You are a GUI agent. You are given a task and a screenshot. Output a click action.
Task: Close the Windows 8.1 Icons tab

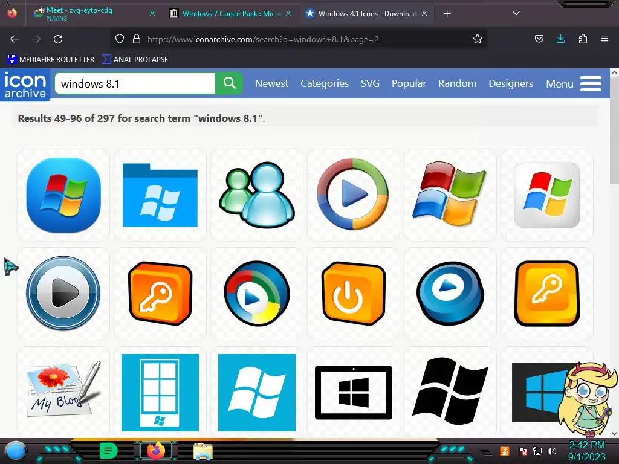pyautogui.click(x=424, y=13)
